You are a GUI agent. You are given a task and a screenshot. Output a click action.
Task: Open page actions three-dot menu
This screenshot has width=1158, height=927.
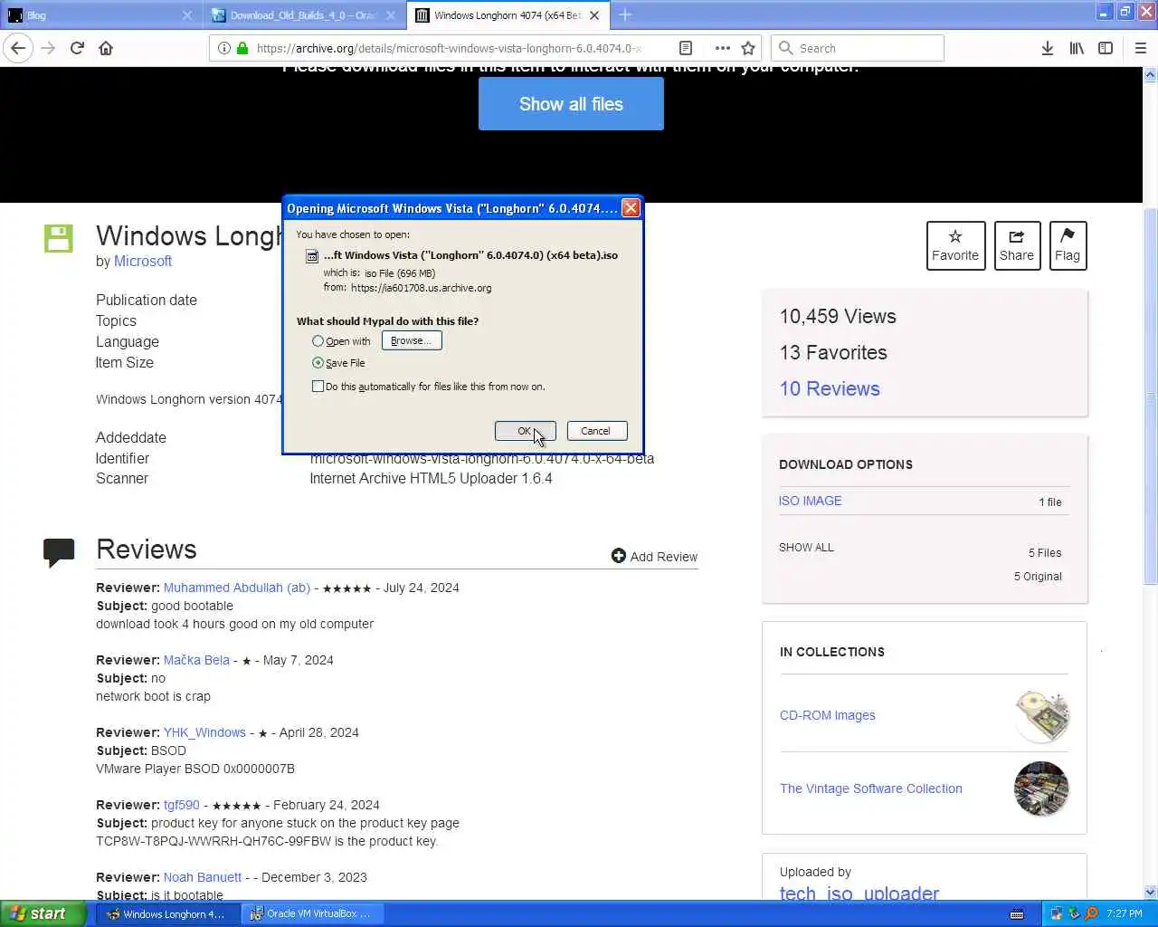click(x=722, y=48)
